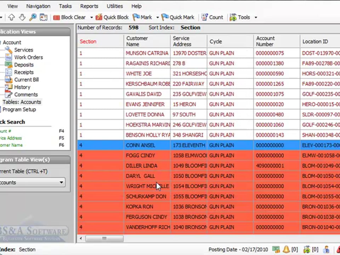The height and width of the screenshot is (255, 340).
Task: Click Quick Mark in the toolbar
Action: [x=178, y=17]
